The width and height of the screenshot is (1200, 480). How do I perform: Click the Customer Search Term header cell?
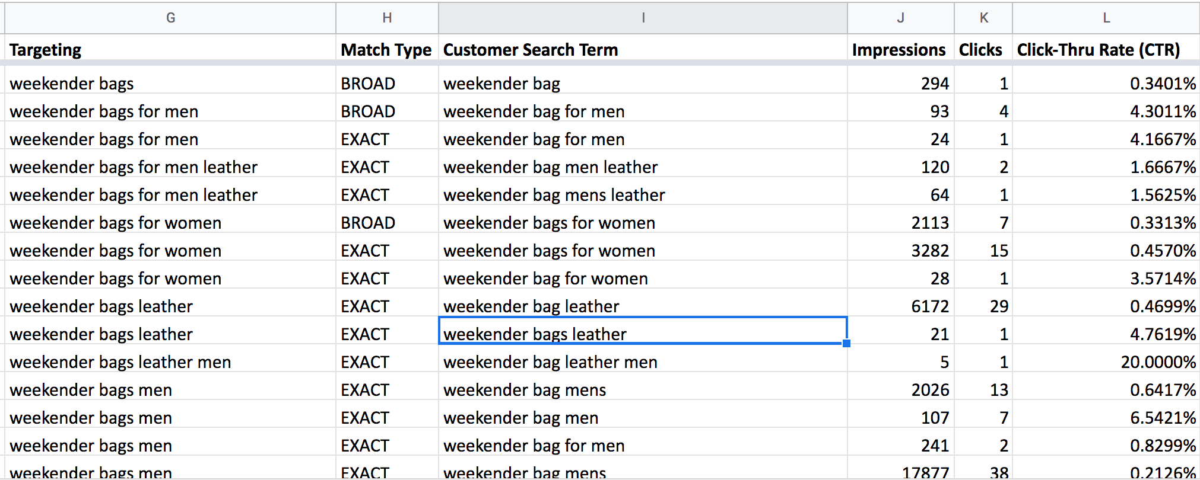pyautogui.click(x=643, y=50)
